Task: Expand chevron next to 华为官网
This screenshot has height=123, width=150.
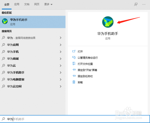Action: pyautogui.click(x=61, y=45)
